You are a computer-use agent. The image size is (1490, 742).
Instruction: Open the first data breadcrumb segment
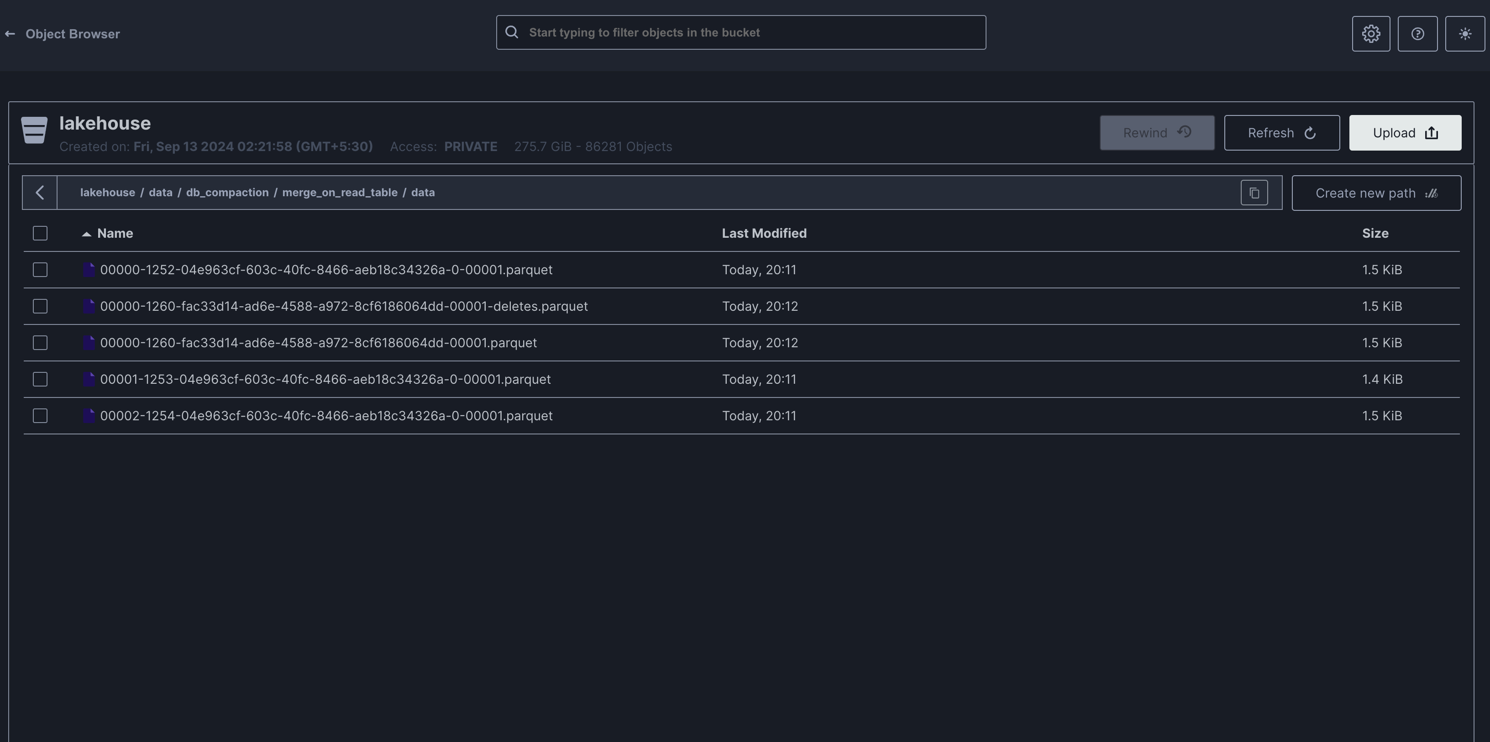160,192
